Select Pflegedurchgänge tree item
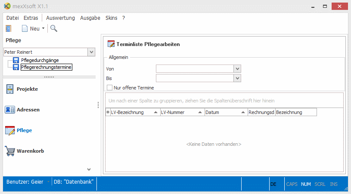351x194 pixels. (x=40, y=60)
